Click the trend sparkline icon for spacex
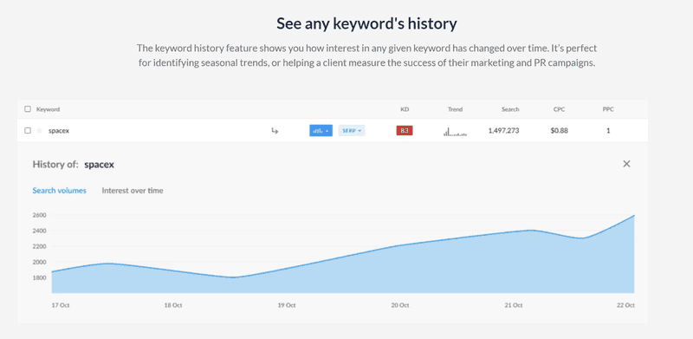Image resolution: width=693 pixels, height=339 pixels. (x=455, y=132)
